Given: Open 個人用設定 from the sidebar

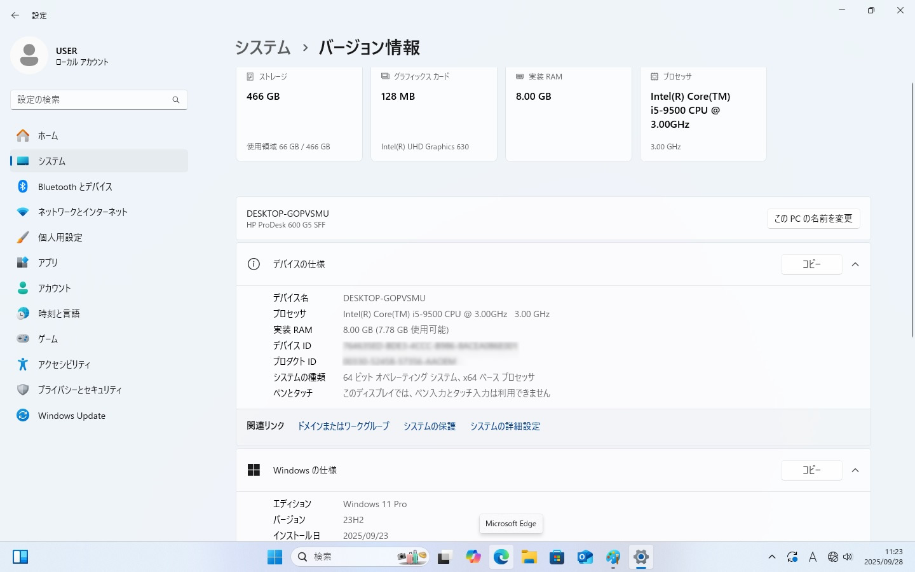Looking at the screenshot, I should [60, 238].
